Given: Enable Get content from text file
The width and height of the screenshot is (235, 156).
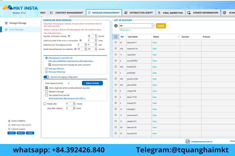Looking at the screenshot, I should pyautogui.click(x=47, y=95).
